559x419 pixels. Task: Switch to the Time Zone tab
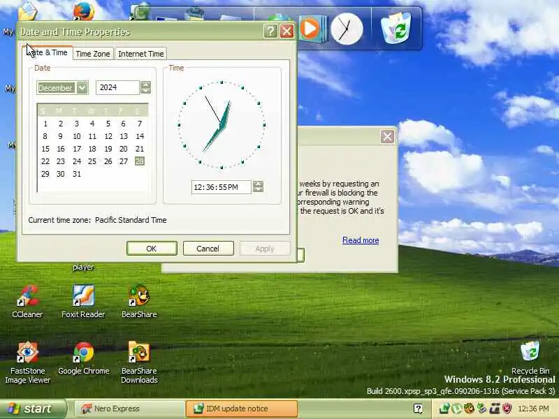click(93, 54)
